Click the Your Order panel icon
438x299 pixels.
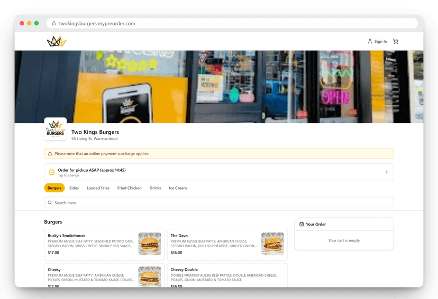[x=302, y=224]
